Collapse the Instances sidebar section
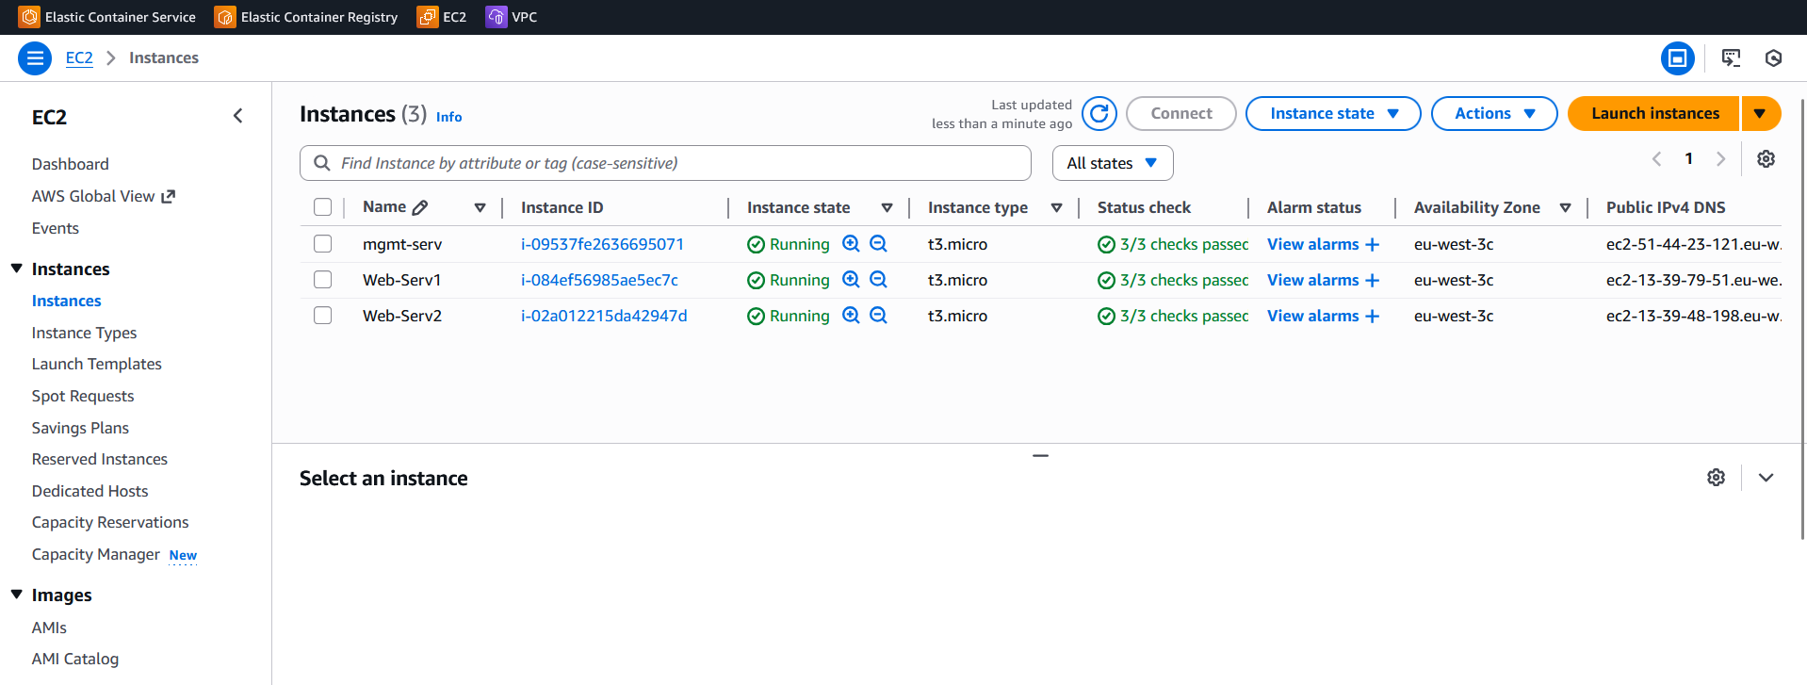The width and height of the screenshot is (1807, 685). click(17, 269)
